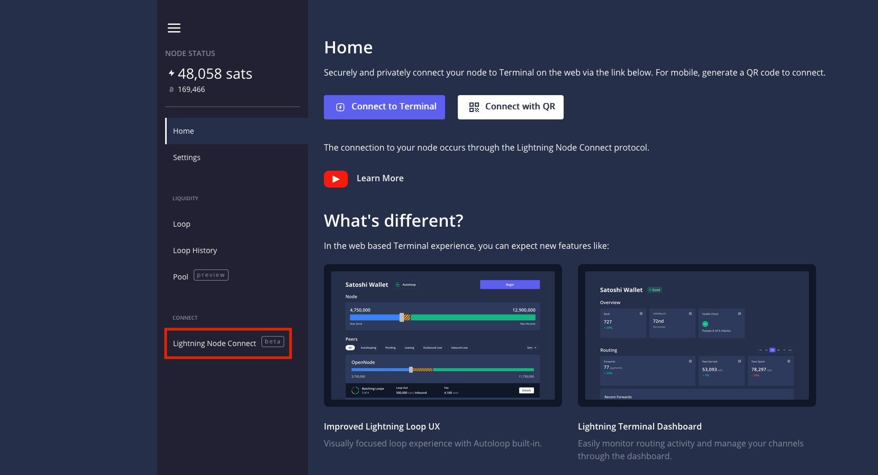
Task: Click the Learn More link text
Action: (380, 179)
